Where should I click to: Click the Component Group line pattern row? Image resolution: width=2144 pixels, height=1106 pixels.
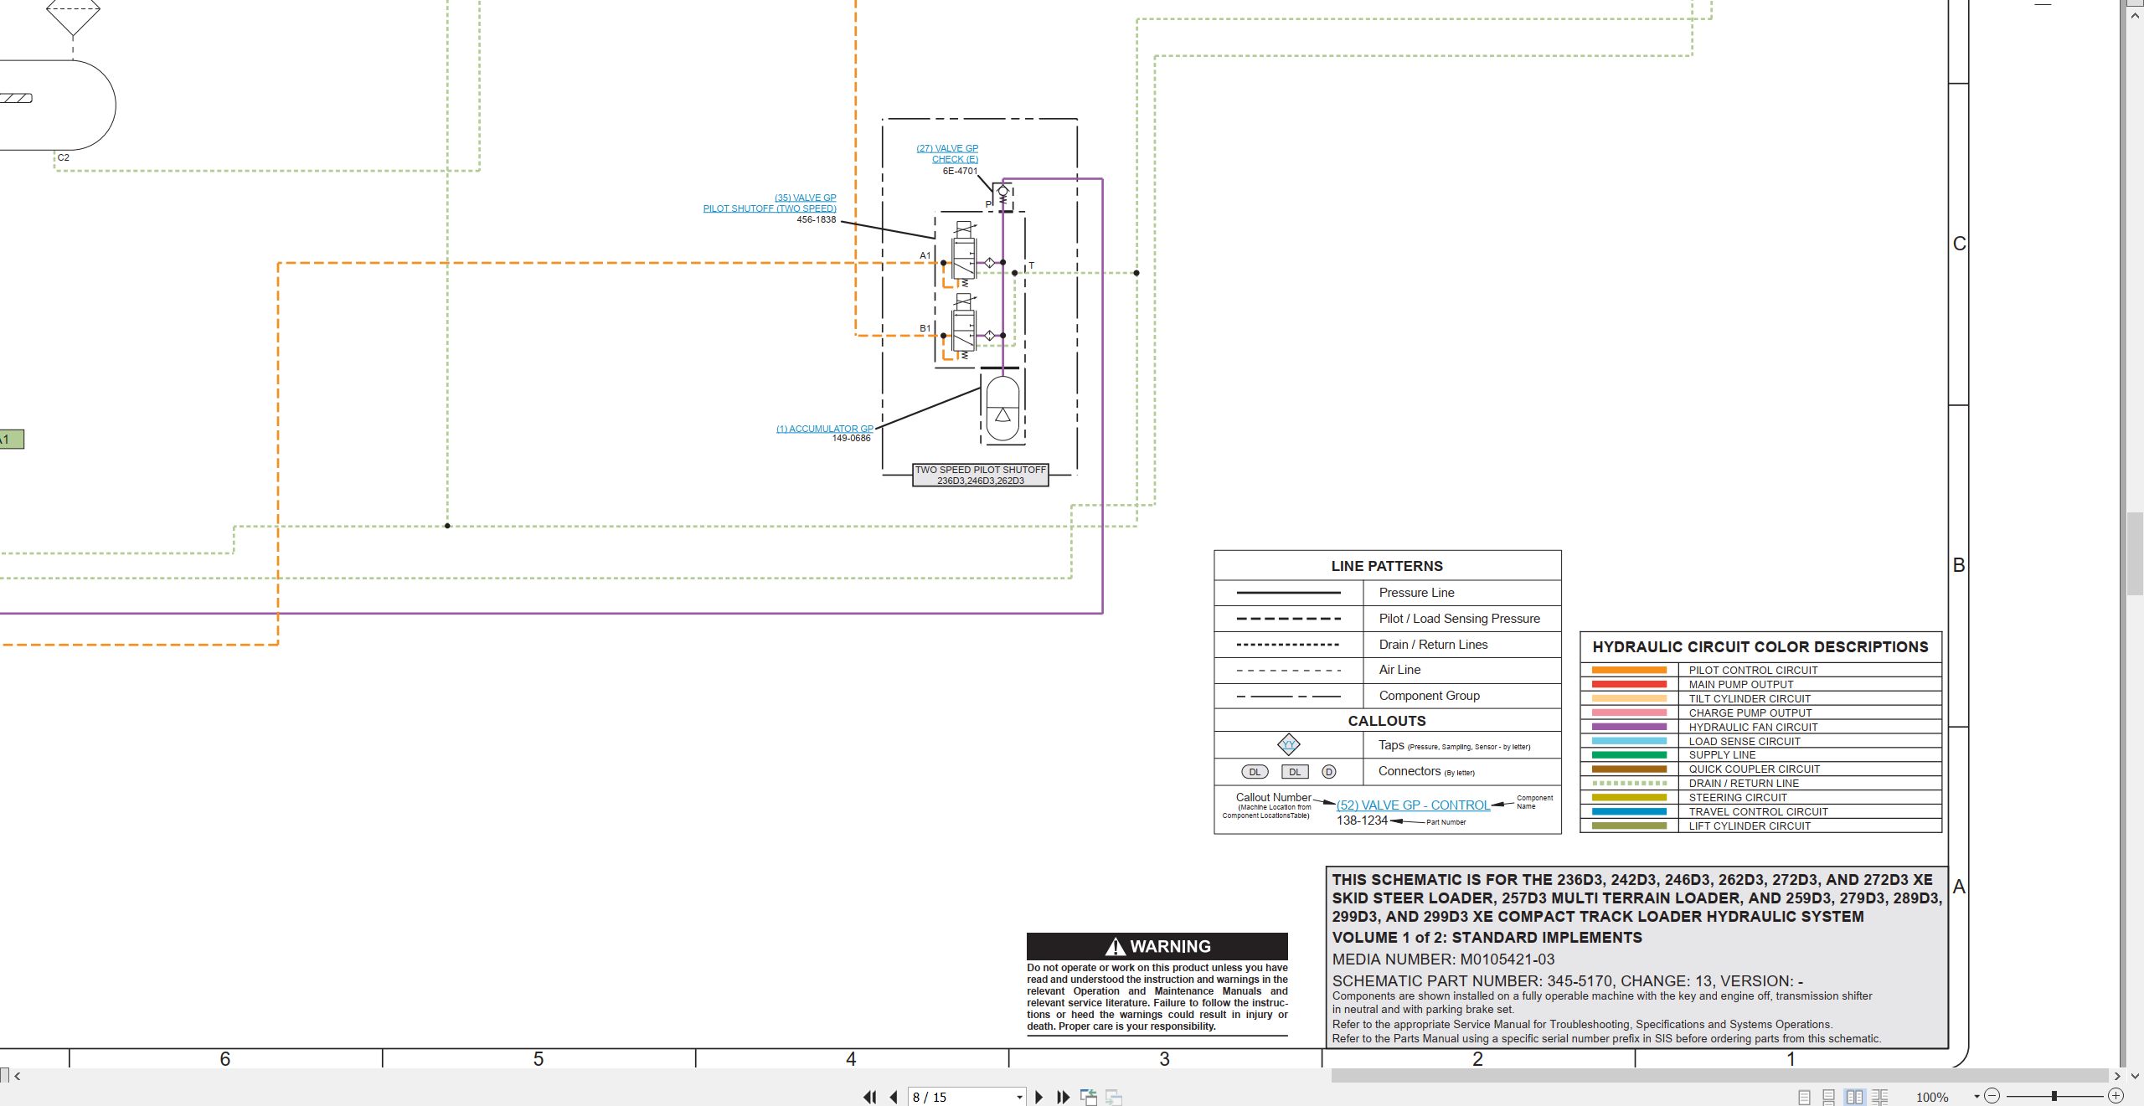[x=1388, y=696]
